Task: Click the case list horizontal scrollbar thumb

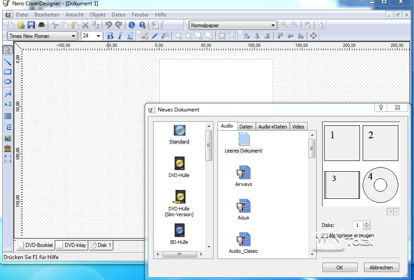Action: (x=180, y=255)
